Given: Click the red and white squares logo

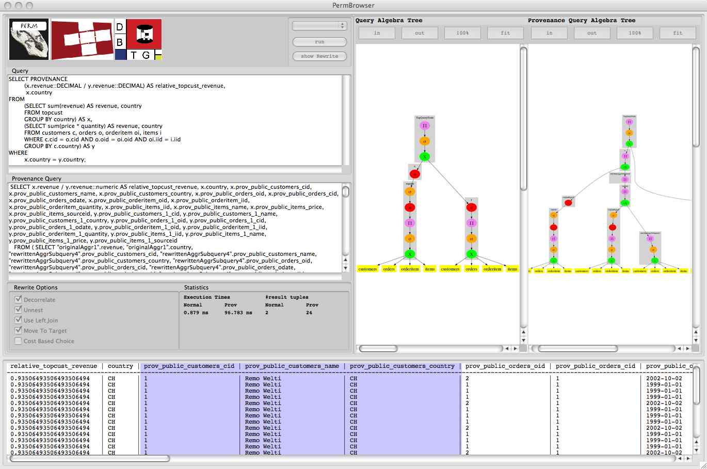Looking at the screenshot, I should click(x=83, y=39).
